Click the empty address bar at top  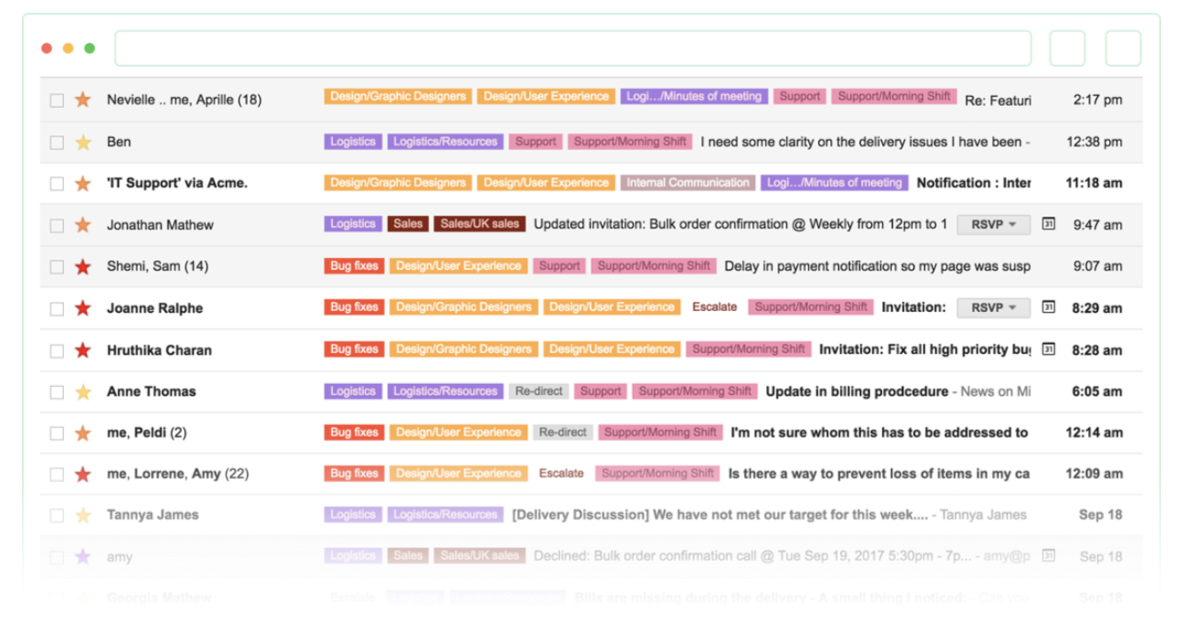tap(572, 48)
